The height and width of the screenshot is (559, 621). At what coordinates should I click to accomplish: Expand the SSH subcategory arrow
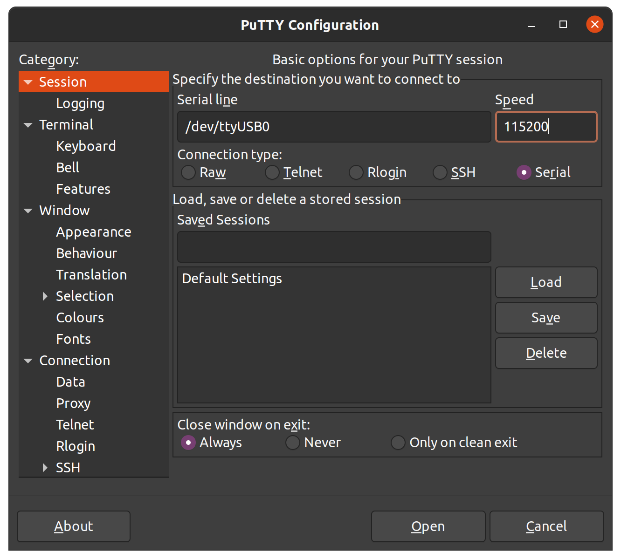(45, 468)
